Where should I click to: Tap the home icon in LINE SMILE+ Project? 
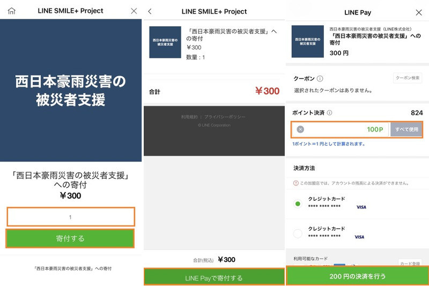[x=11, y=11]
